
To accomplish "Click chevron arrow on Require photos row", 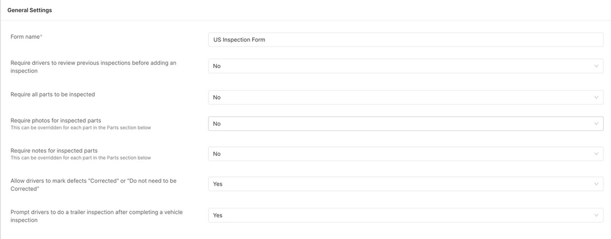I will pos(596,124).
